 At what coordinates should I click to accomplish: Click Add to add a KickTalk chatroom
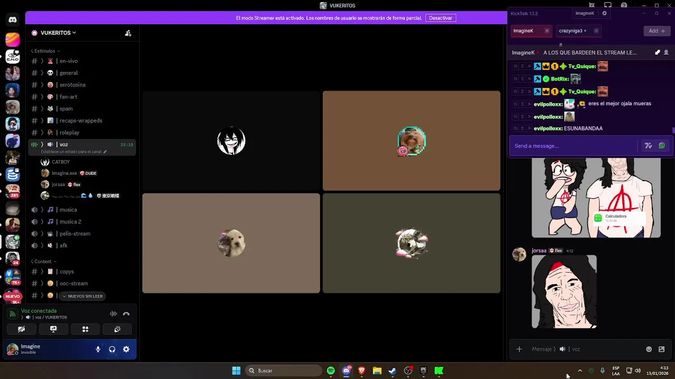tap(657, 31)
